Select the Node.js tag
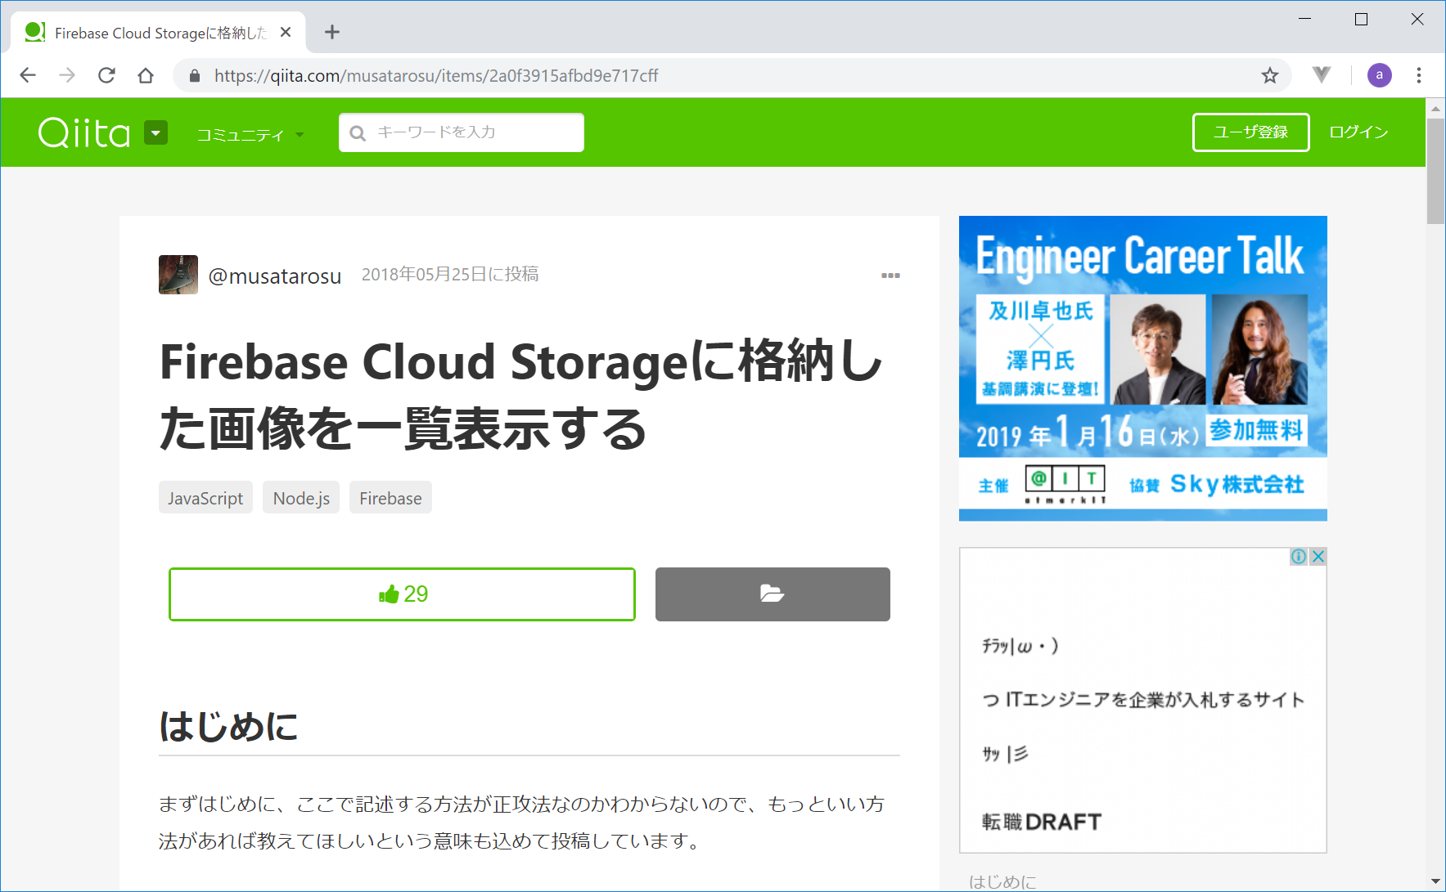The width and height of the screenshot is (1446, 892). point(301,498)
